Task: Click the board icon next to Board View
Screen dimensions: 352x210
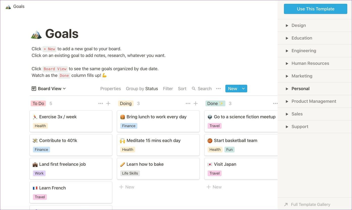Action: [34, 89]
